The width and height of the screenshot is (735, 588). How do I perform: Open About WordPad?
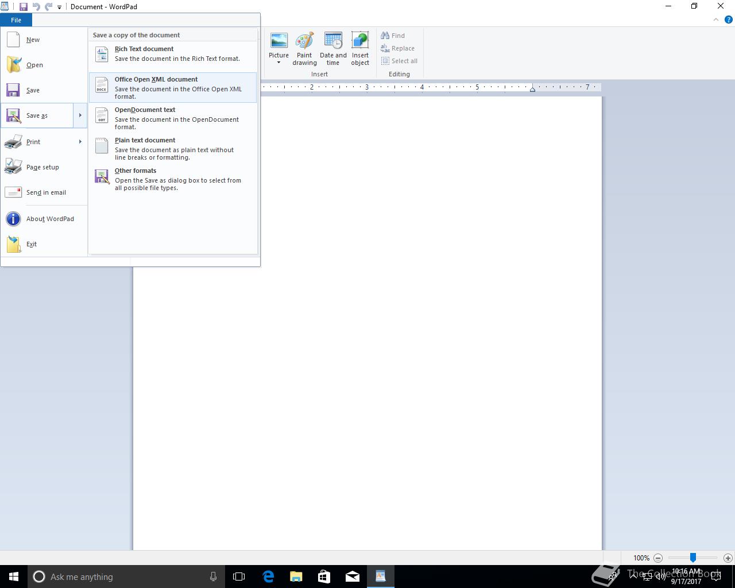click(44, 219)
